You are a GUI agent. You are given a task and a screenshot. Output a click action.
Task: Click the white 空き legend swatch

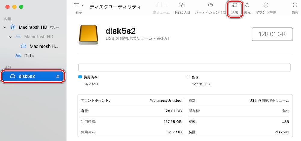(x=188, y=77)
